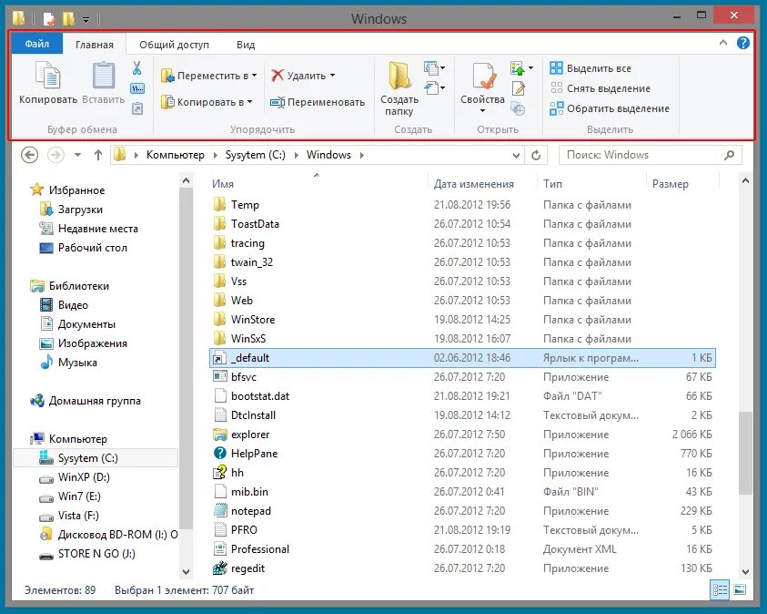This screenshot has width=767, height=614.
Task: Click the file list vertical scrollbar thumb
Action: coord(745,453)
